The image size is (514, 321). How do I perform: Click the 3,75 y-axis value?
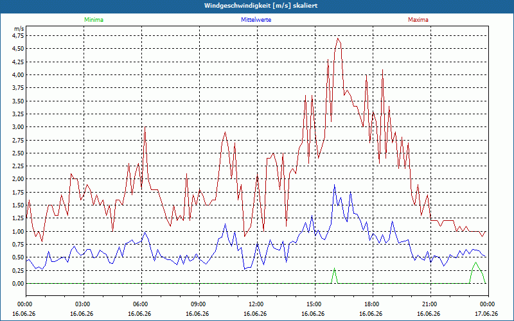[x=18, y=88]
